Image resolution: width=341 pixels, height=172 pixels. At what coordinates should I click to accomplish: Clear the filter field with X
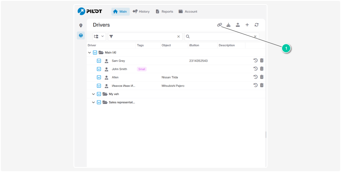click(x=178, y=36)
